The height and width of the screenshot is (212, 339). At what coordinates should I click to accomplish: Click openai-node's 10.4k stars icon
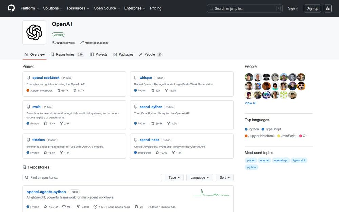157,153
